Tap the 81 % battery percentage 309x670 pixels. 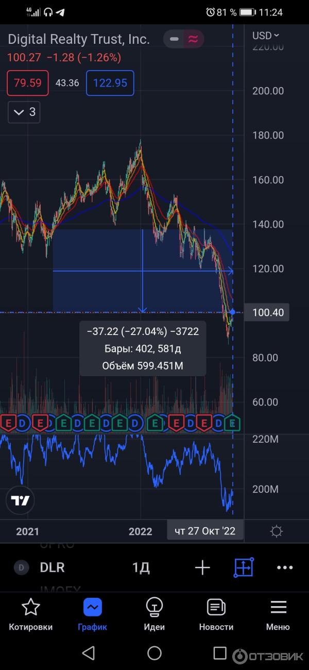tap(227, 12)
